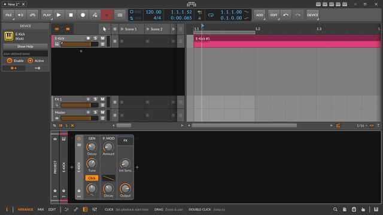Switch to the ARRANGE view
This screenshot has width=383, height=215.
coord(25,210)
